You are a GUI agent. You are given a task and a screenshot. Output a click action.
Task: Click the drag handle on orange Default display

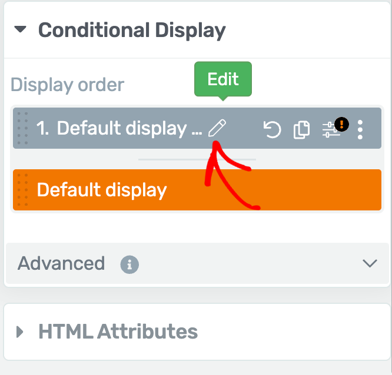(x=22, y=190)
